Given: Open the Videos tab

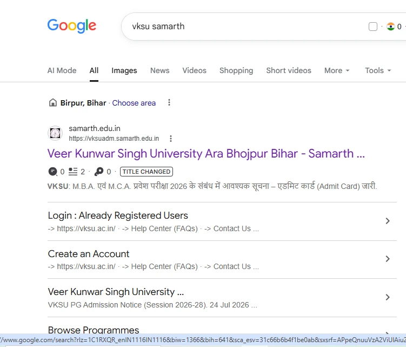Looking at the screenshot, I should pyautogui.click(x=194, y=70).
